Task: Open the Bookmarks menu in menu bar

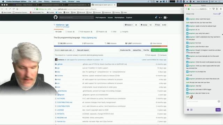Action: 56,1
